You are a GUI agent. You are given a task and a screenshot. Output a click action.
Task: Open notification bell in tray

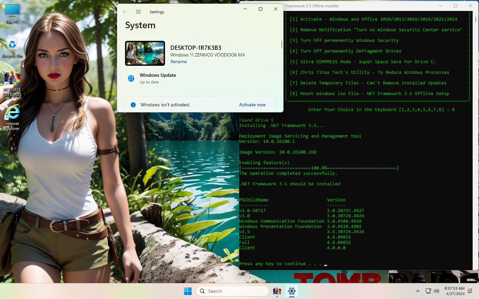(x=471, y=291)
